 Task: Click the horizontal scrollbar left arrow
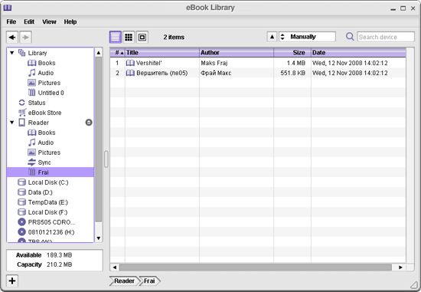click(114, 267)
